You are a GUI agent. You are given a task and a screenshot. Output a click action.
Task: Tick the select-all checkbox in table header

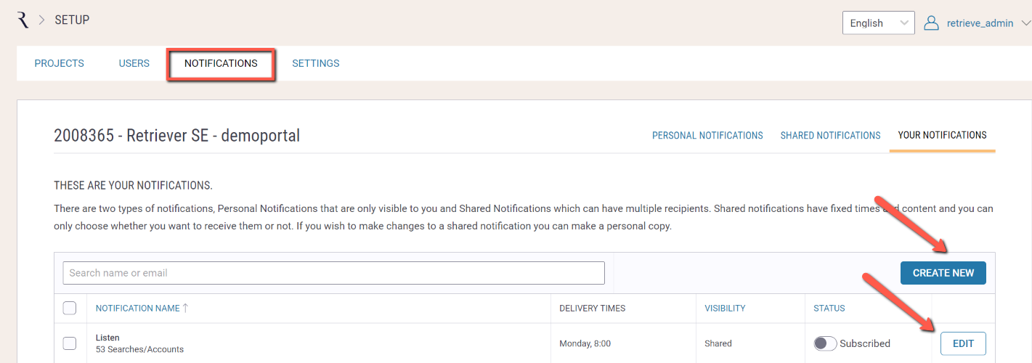coord(70,308)
